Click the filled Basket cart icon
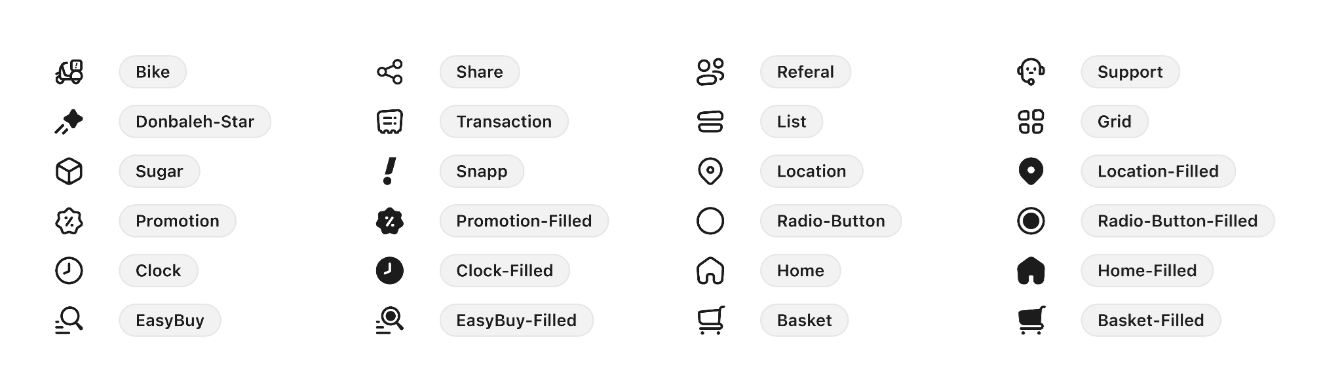Image resolution: width=1342 pixels, height=392 pixels. [x=1031, y=320]
